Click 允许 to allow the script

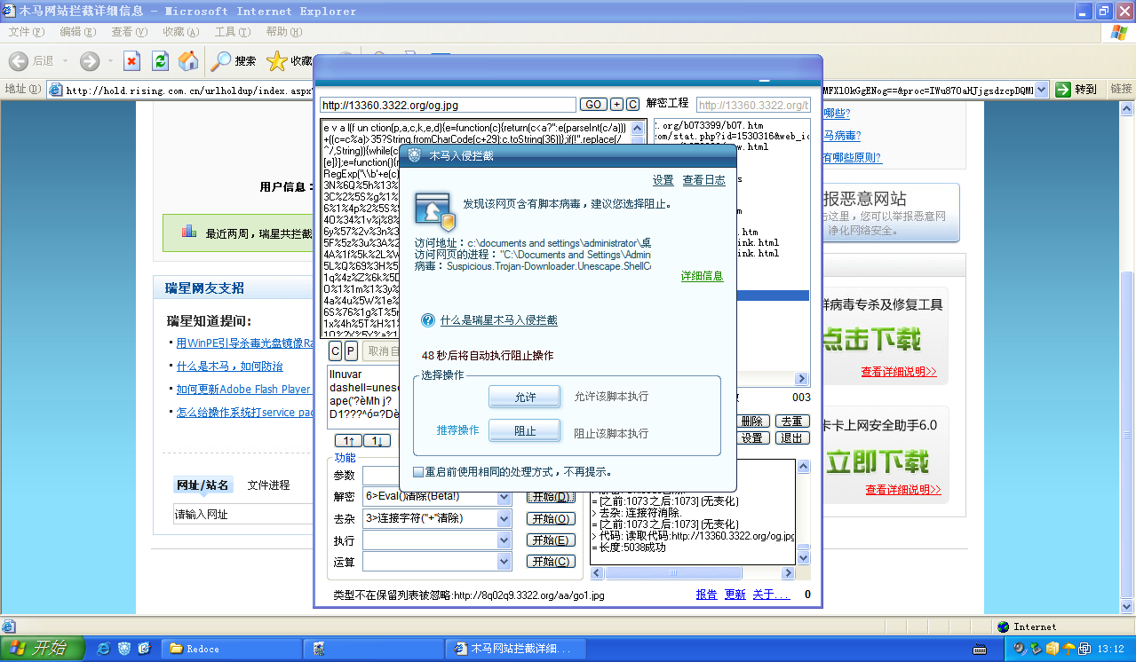click(x=525, y=397)
